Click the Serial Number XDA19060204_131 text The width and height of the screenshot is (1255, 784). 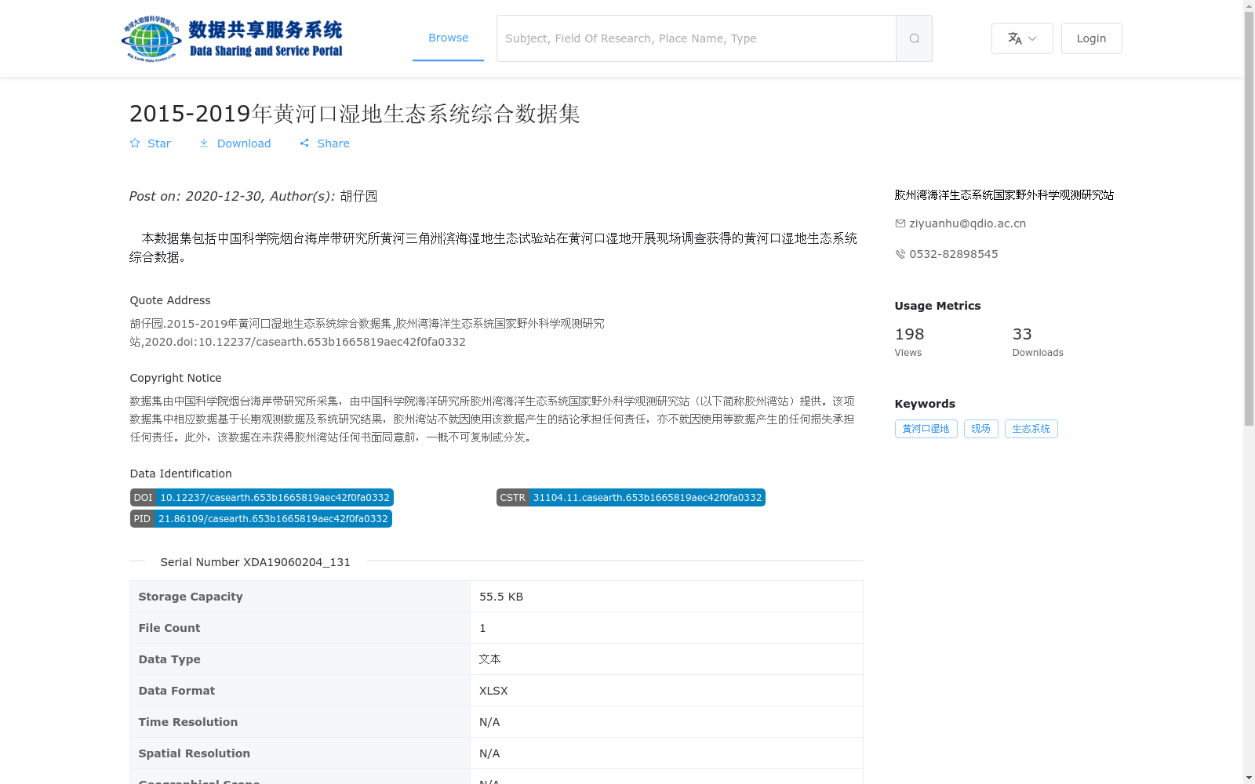(x=256, y=562)
